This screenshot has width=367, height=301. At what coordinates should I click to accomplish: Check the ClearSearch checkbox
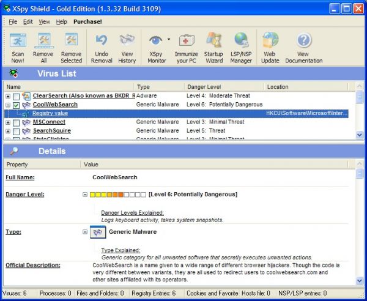pyautogui.click(x=16, y=96)
